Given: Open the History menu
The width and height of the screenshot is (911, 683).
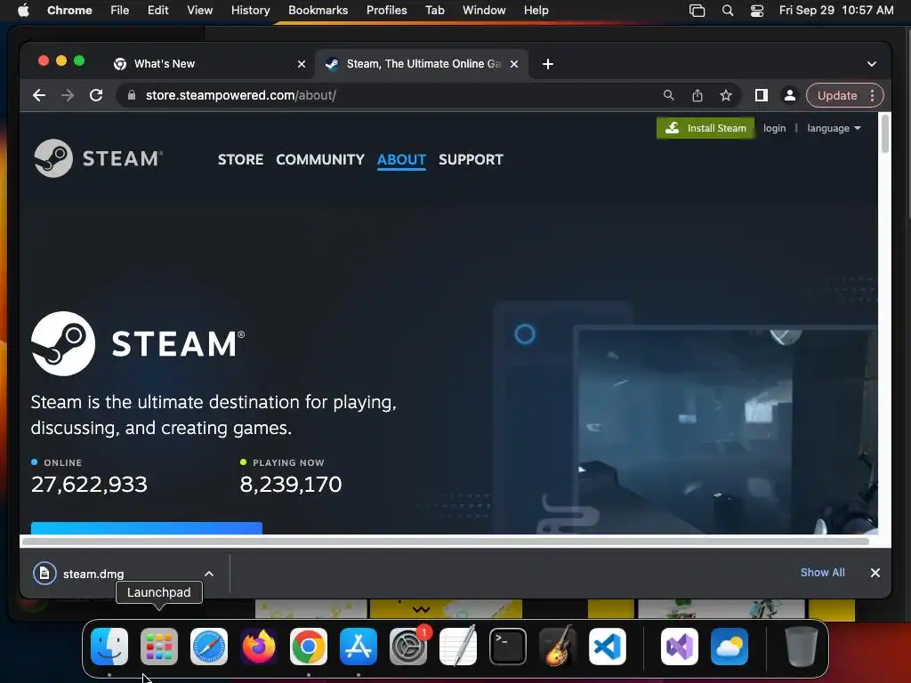Looking at the screenshot, I should [x=250, y=11].
